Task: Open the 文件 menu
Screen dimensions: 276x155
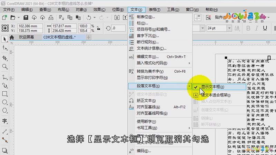Action: click(x=9, y=10)
